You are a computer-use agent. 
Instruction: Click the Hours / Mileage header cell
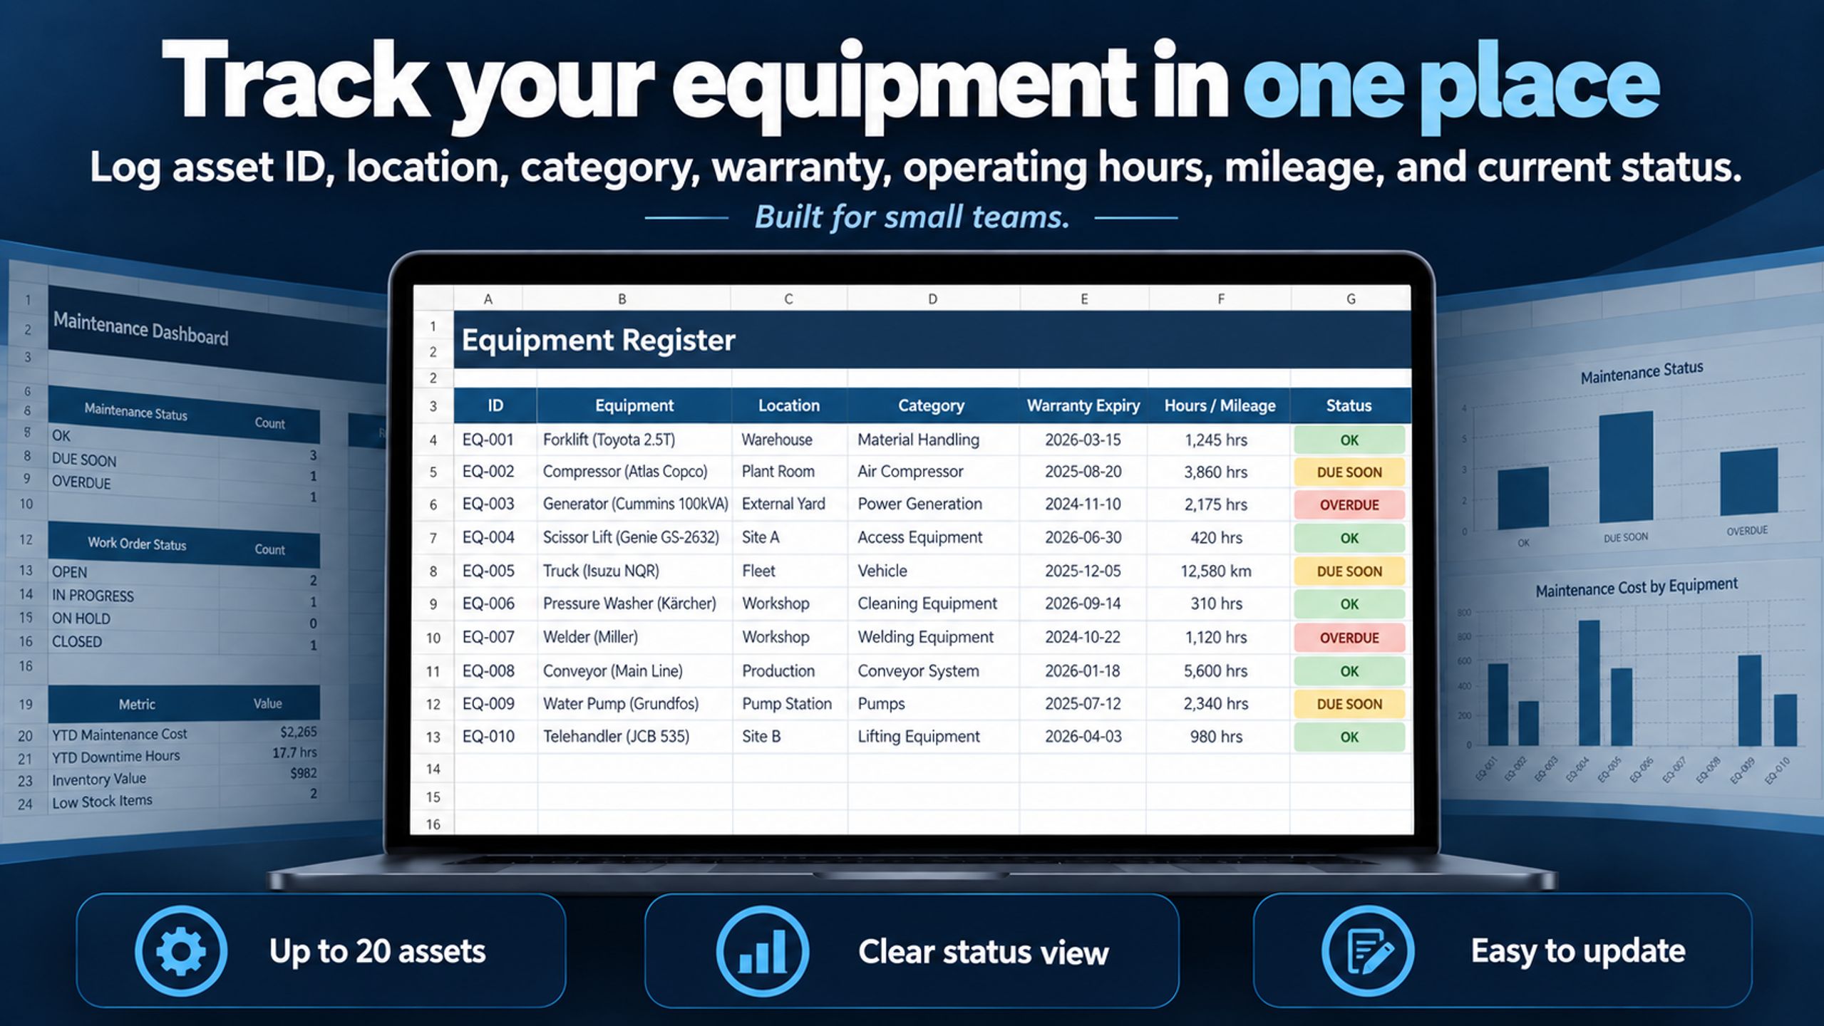click(x=1220, y=405)
